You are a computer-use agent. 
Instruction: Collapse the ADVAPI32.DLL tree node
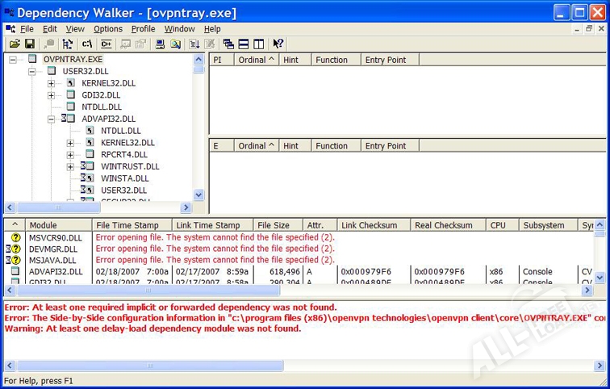52,119
